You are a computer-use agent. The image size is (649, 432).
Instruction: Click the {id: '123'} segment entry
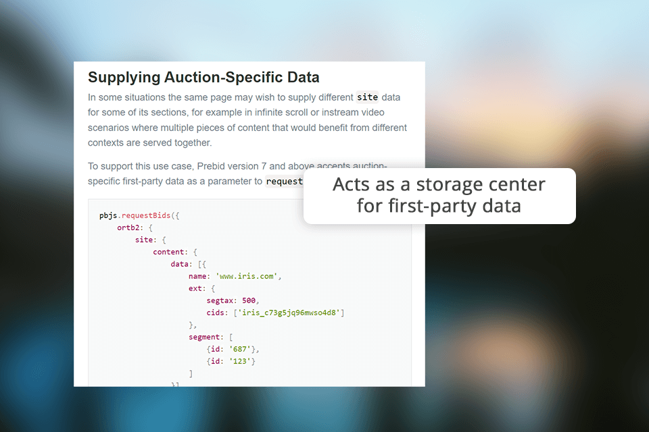click(x=233, y=361)
